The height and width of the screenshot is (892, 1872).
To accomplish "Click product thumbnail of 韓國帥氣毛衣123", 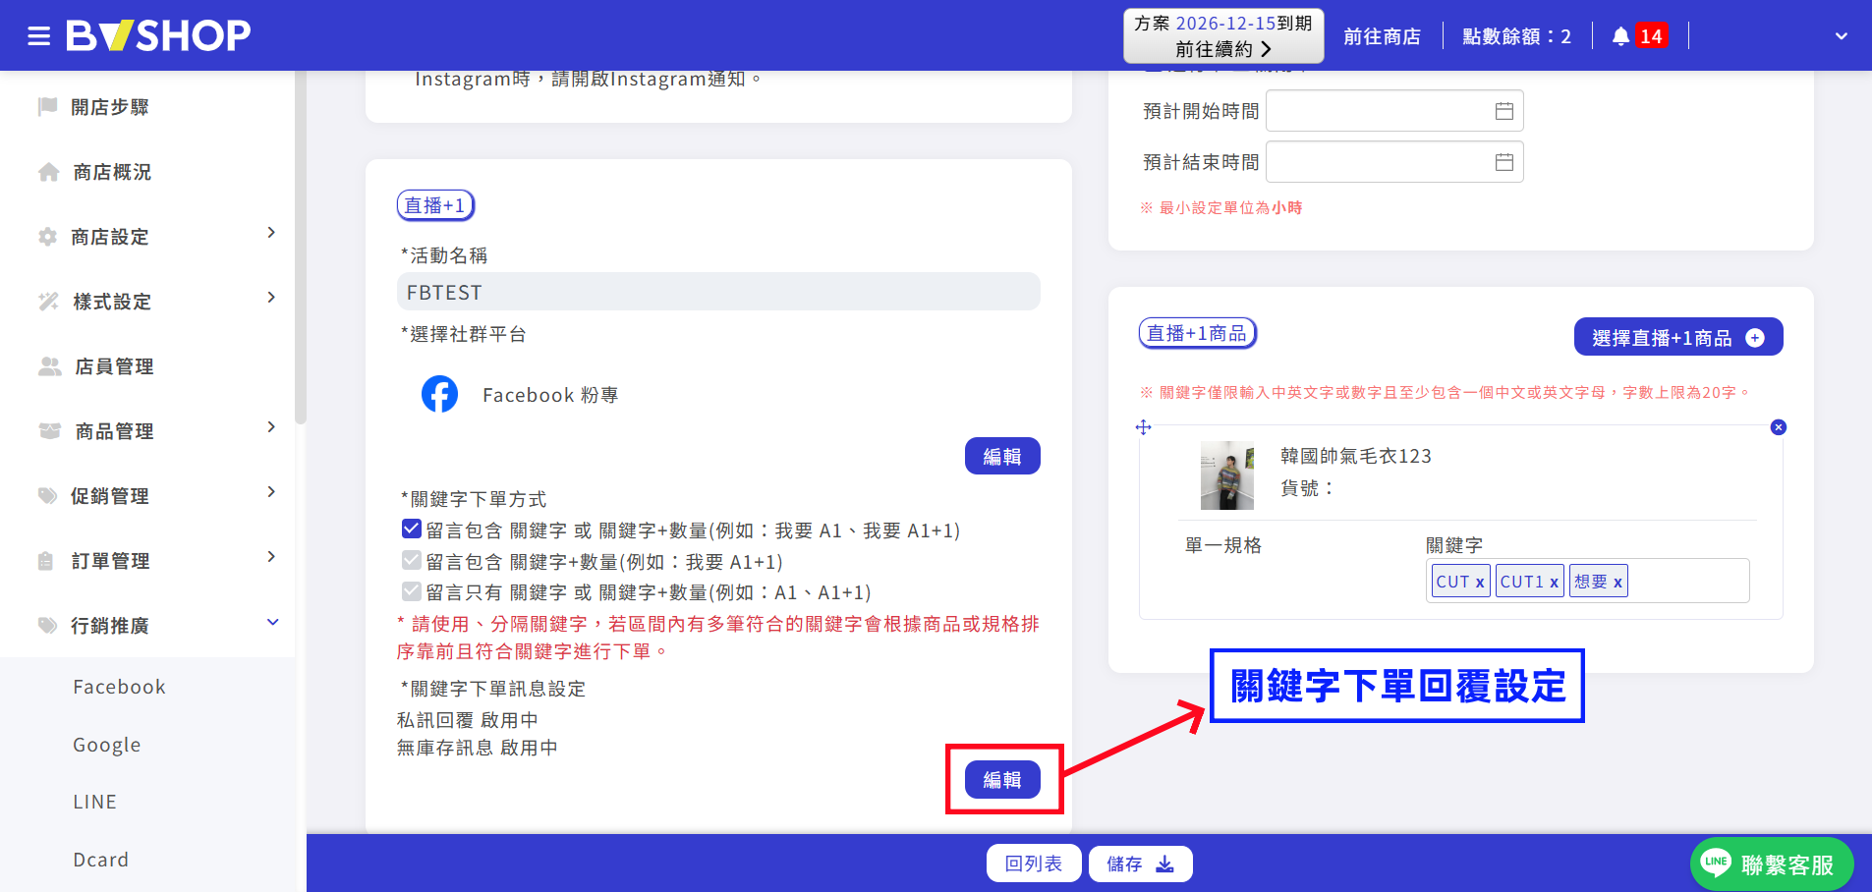I will pos(1226,475).
